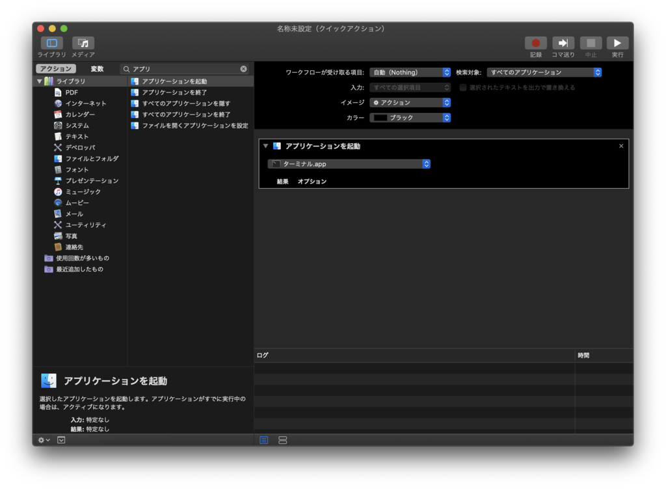Open the 入力 dropdown
Image resolution: width=666 pixels, height=489 pixels.
point(410,87)
